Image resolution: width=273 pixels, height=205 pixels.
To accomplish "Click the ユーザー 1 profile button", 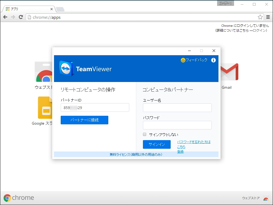I will (225, 3).
